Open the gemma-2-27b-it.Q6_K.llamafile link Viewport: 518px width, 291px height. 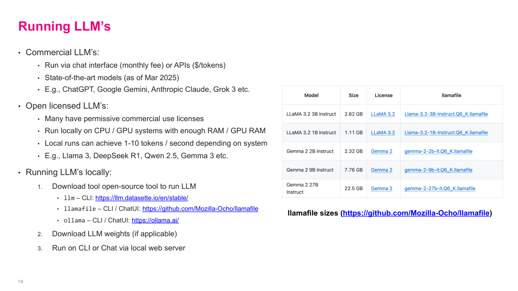tap(440, 188)
